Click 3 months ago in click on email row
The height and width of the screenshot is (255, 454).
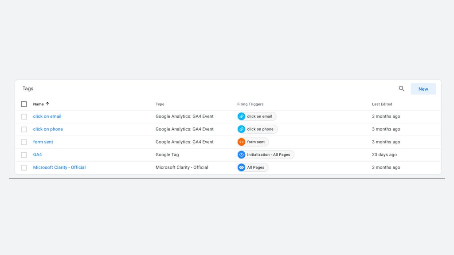tap(386, 116)
